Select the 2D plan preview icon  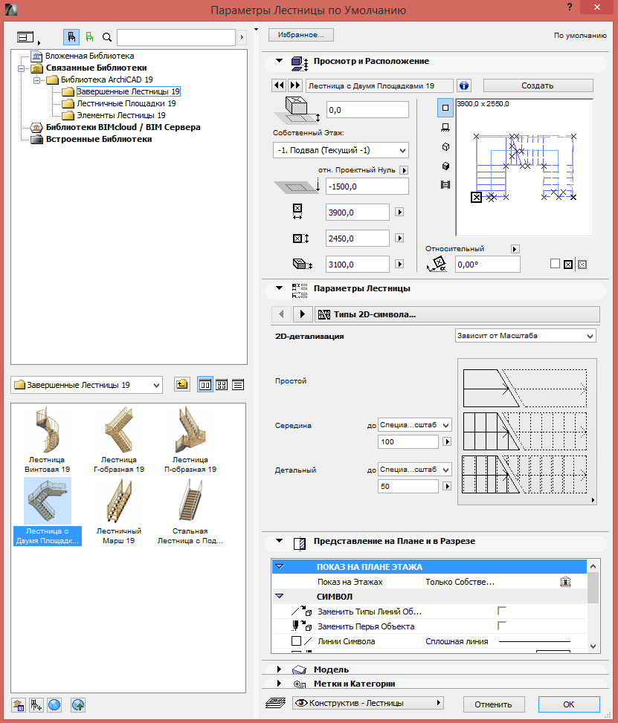[x=445, y=108]
